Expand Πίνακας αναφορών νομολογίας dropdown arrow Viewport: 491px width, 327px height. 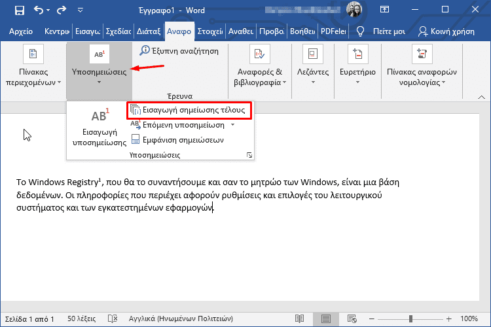click(443, 82)
